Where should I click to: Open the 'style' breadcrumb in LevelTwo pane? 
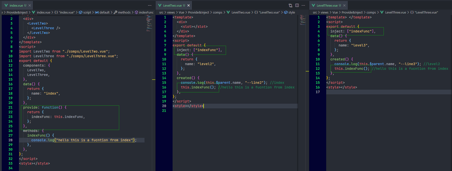[x=289, y=12]
